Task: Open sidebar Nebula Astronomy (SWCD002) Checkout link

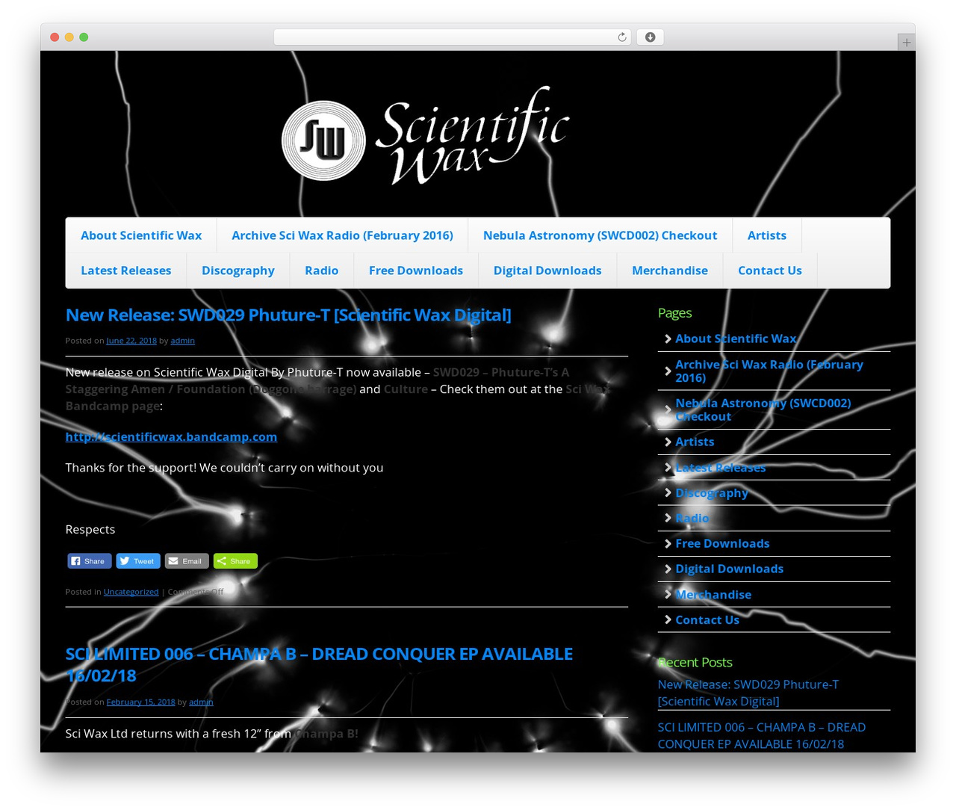Action: 763,409
